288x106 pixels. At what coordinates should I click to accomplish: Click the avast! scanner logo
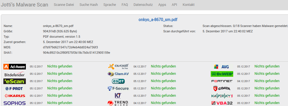(x=118, y=67)
